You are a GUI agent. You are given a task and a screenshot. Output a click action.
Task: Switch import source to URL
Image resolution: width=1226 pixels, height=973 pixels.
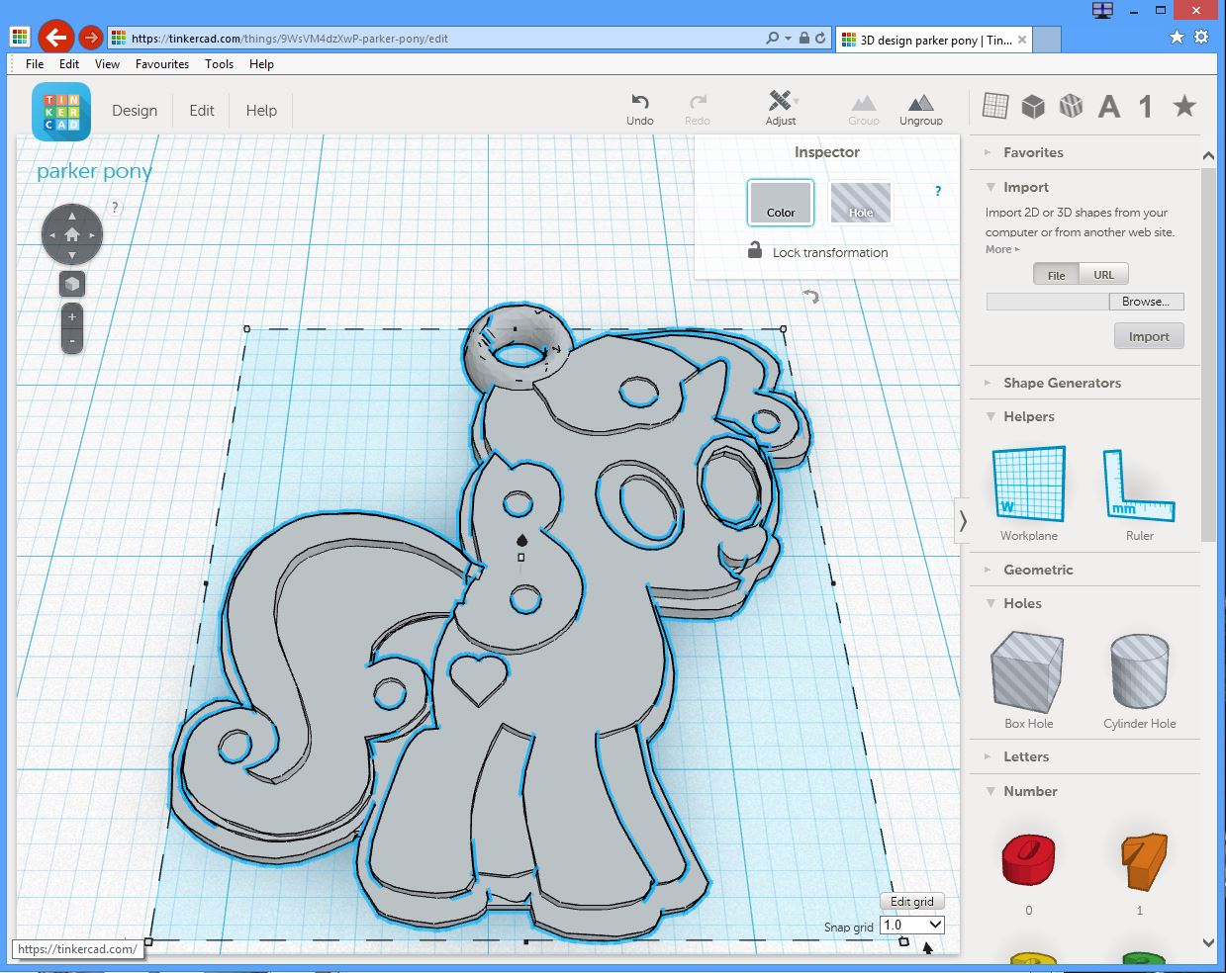[x=1103, y=275]
